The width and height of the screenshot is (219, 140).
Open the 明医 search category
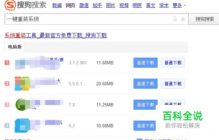(137, 5)
